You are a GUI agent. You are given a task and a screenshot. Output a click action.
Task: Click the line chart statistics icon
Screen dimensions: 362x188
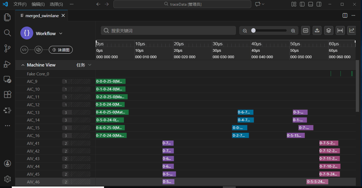tap(352, 31)
